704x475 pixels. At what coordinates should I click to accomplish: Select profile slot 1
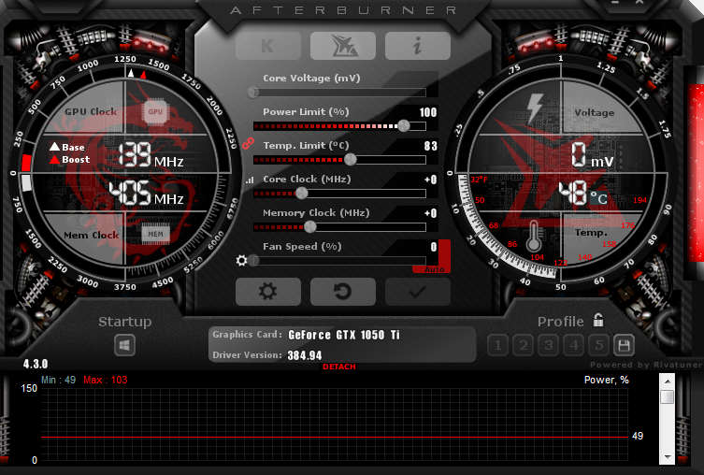coord(497,345)
